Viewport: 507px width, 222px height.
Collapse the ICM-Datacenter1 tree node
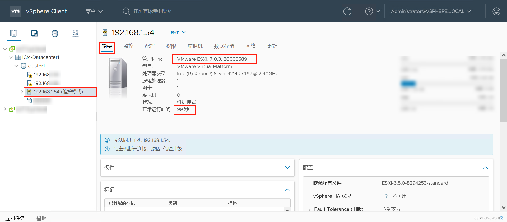pyautogui.click(x=11, y=57)
